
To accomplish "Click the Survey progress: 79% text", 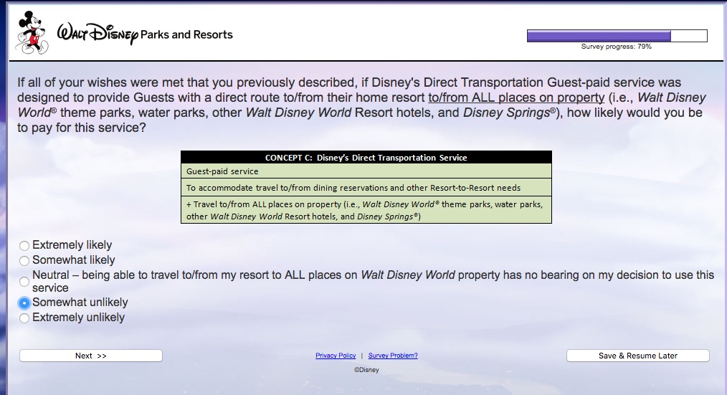I will (x=616, y=47).
